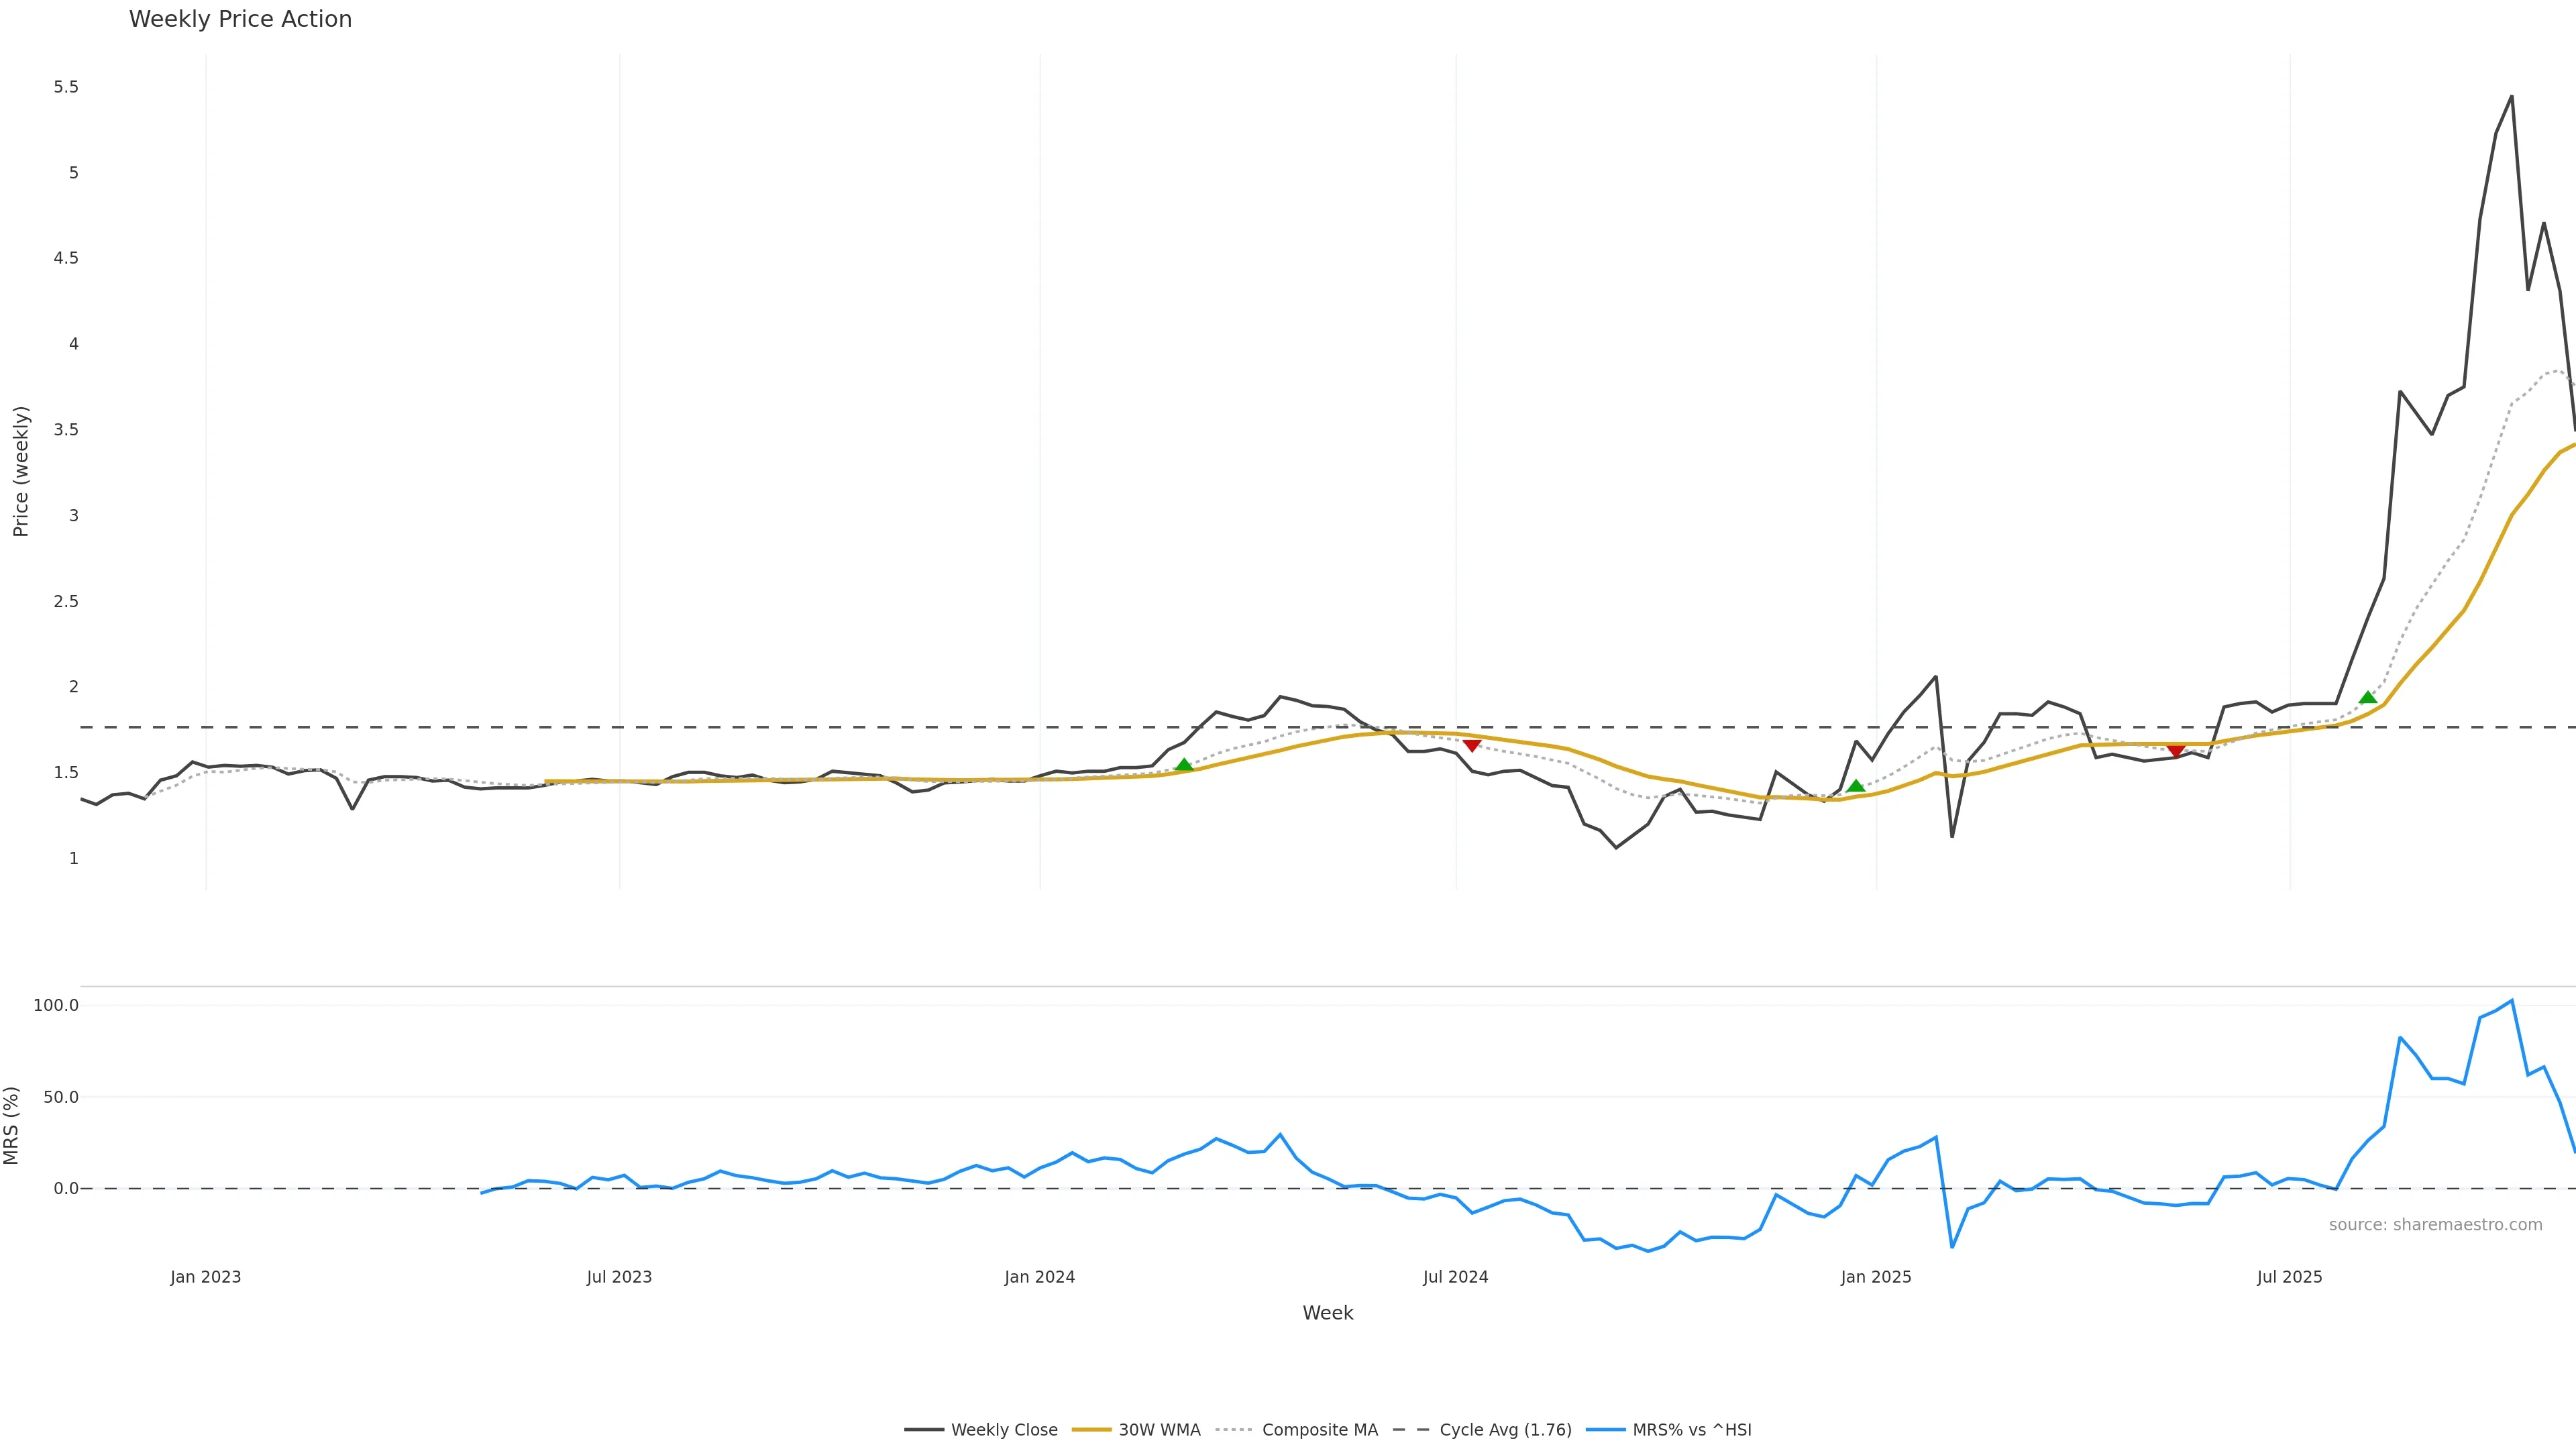Click the blue MRS% vs ^HSI legend swatch
Image resolution: width=2576 pixels, height=1449 pixels.
click(x=1605, y=1430)
